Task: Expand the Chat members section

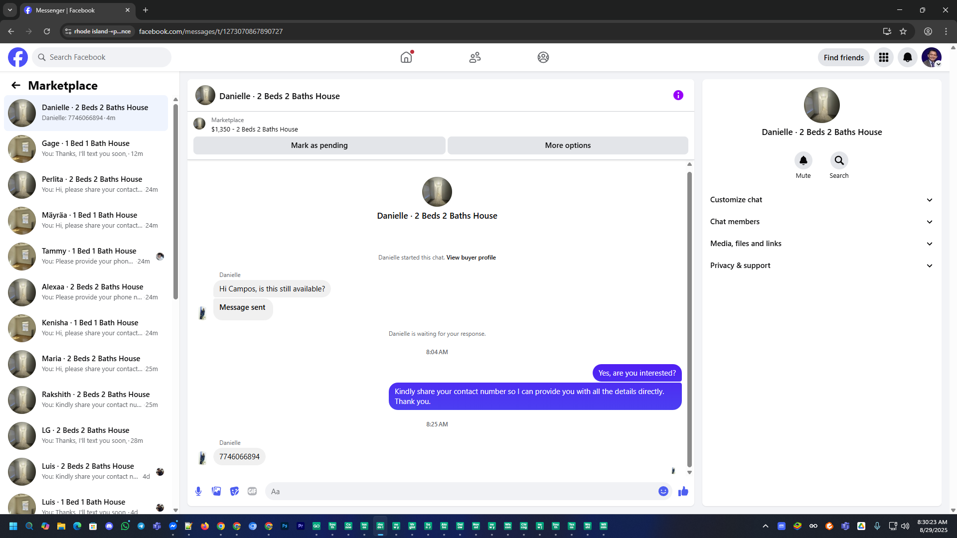Action: (x=821, y=222)
